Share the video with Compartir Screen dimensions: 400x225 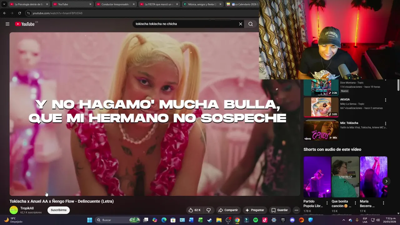228,210
